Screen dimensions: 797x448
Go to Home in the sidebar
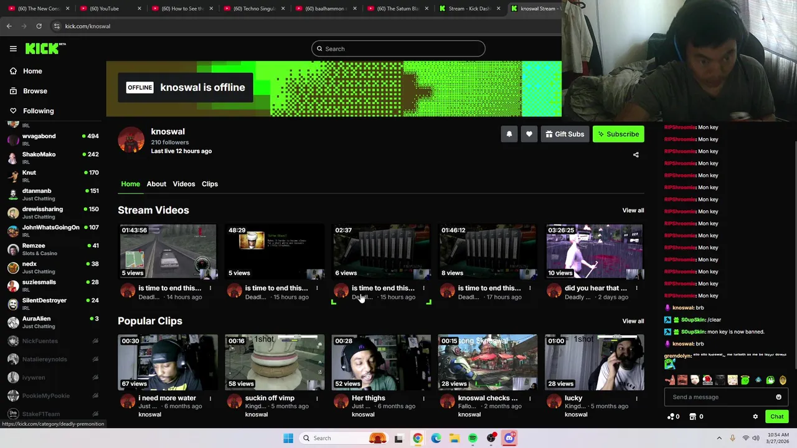coord(26,71)
